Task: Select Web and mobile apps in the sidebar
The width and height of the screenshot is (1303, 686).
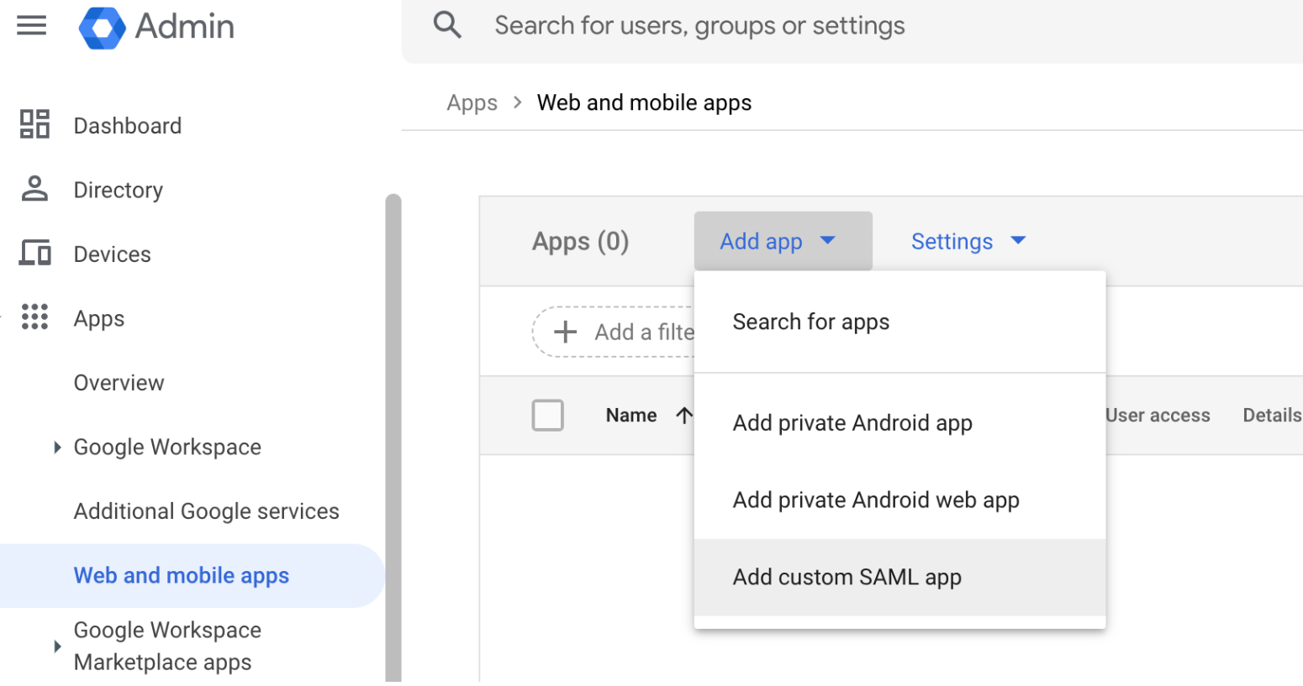Action: tap(181, 574)
